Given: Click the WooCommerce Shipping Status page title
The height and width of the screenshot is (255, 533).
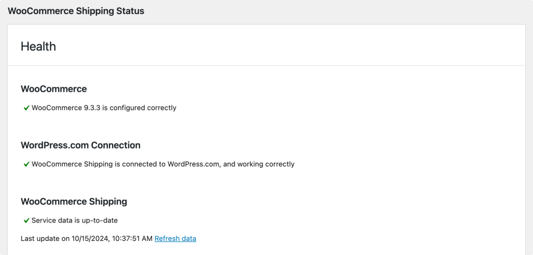Looking at the screenshot, I should point(76,11).
